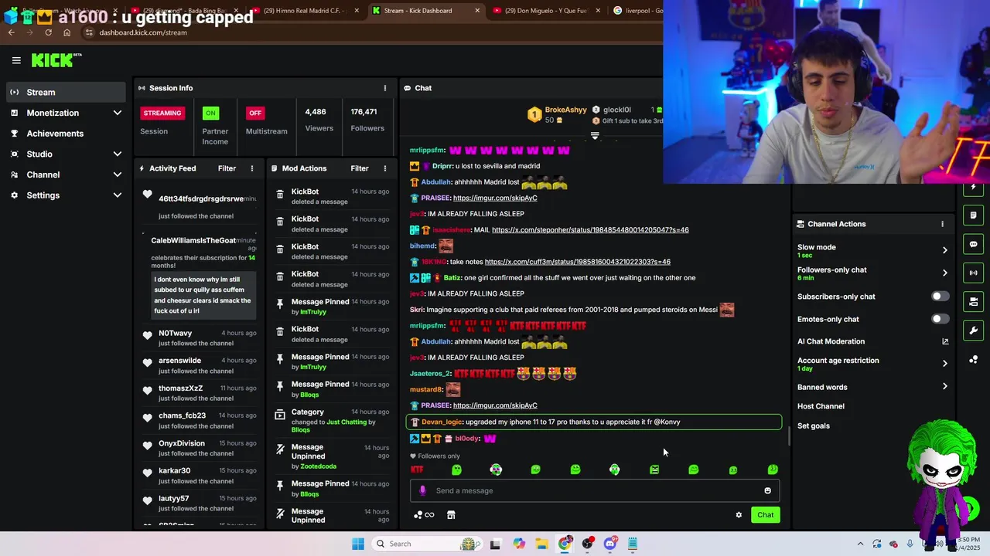Open Channel Actions three-dot menu
The width and height of the screenshot is (990, 556).
click(x=942, y=224)
